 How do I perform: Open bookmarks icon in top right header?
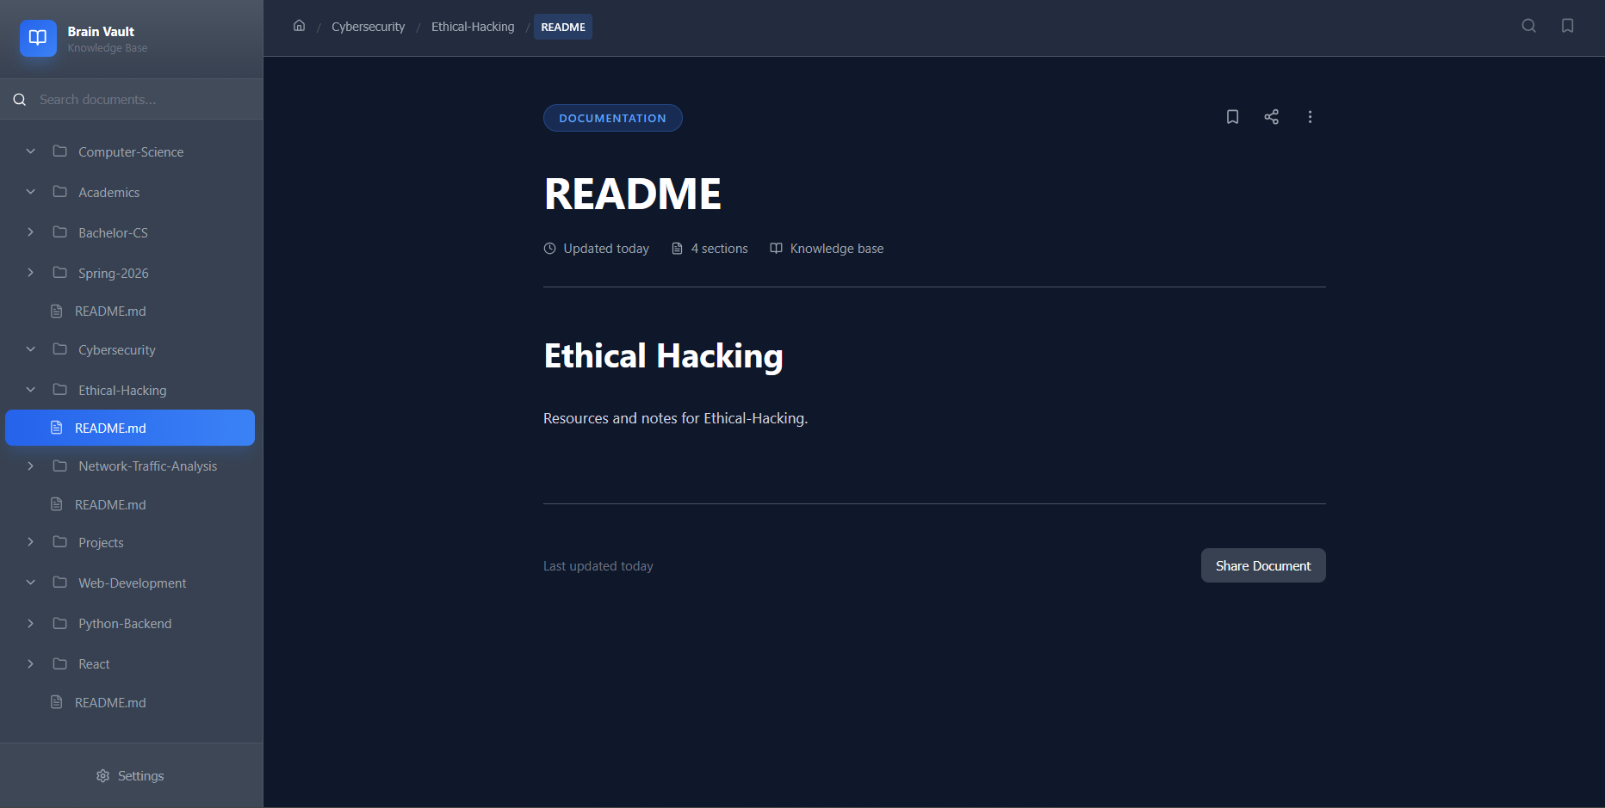(x=1567, y=26)
